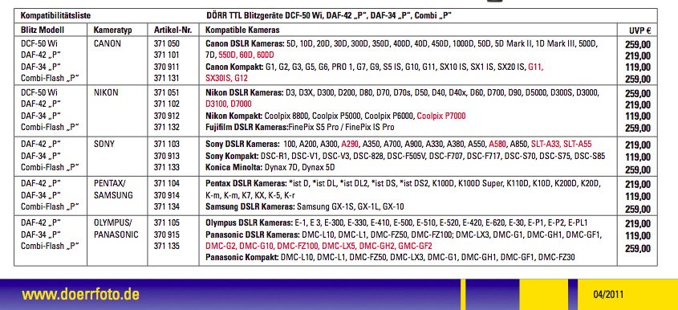This screenshot has width=678, height=310.
Task: Click the red 'SX30IS, G12' Canon compact models
Action: pyautogui.click(x=226, y=79)
